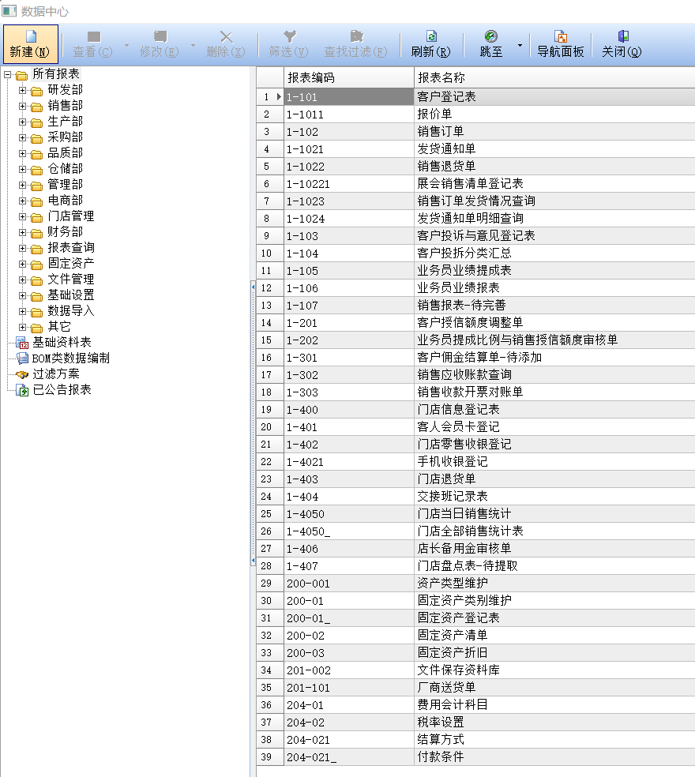
Task: Click report code 1-1021
Action: coord(305,149)
